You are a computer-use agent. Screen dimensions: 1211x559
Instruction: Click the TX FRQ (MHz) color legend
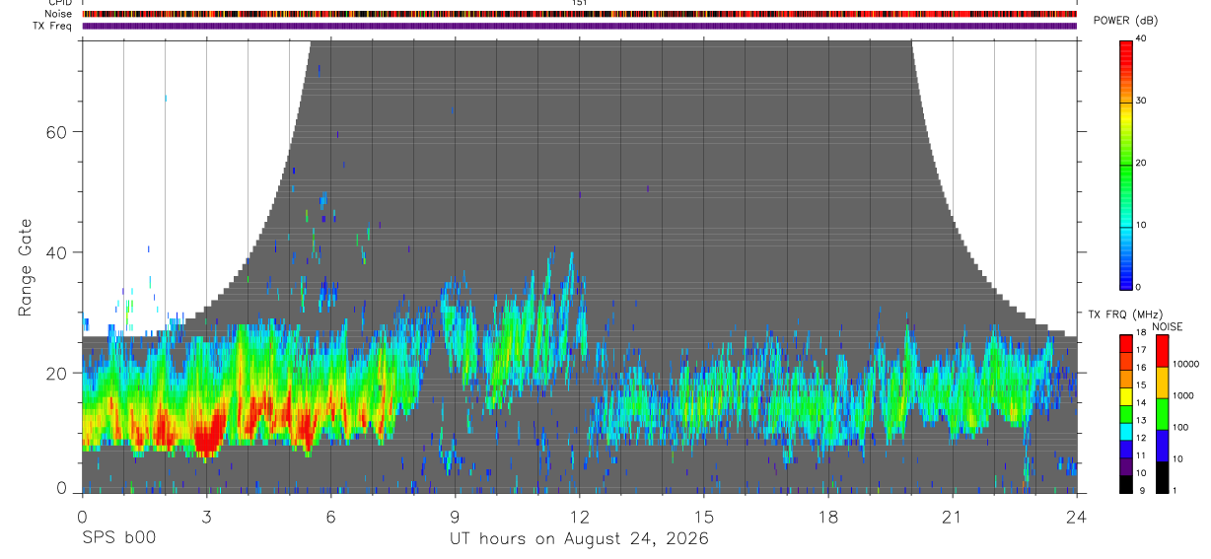[1126, 414]
